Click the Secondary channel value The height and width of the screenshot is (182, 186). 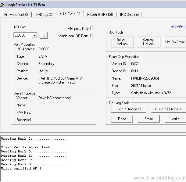coord(46,64)
